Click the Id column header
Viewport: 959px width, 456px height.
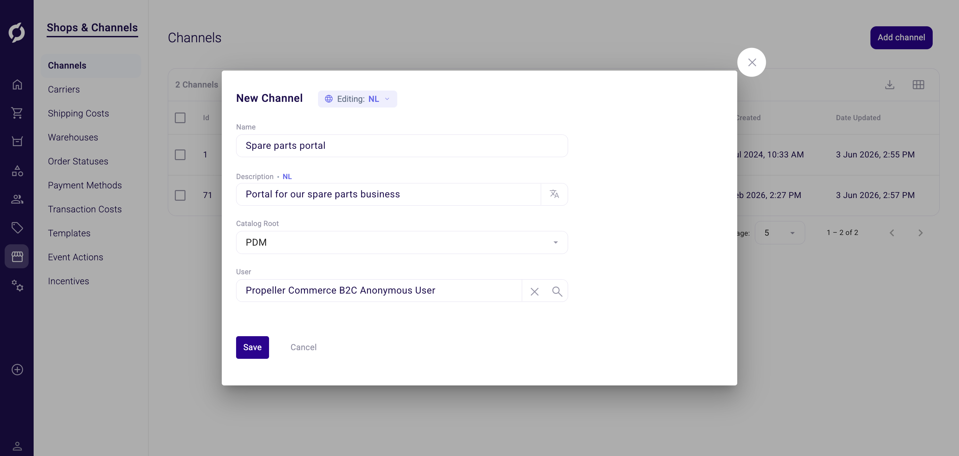point(206,117)
